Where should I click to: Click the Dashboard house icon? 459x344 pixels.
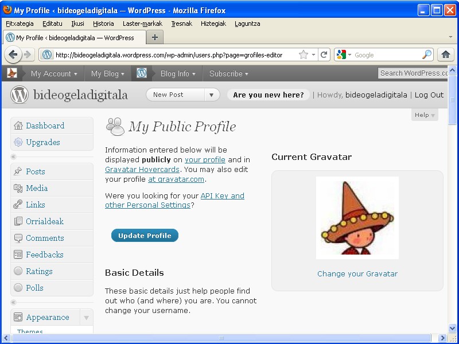[x=18, y=126]
